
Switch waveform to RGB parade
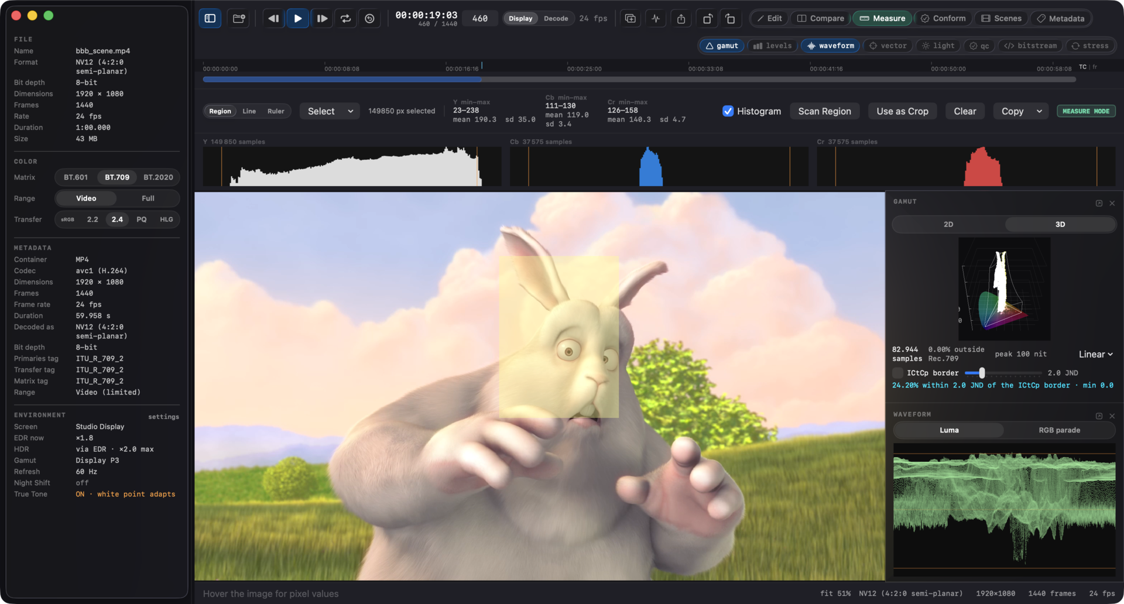(x=1059, y=430)
